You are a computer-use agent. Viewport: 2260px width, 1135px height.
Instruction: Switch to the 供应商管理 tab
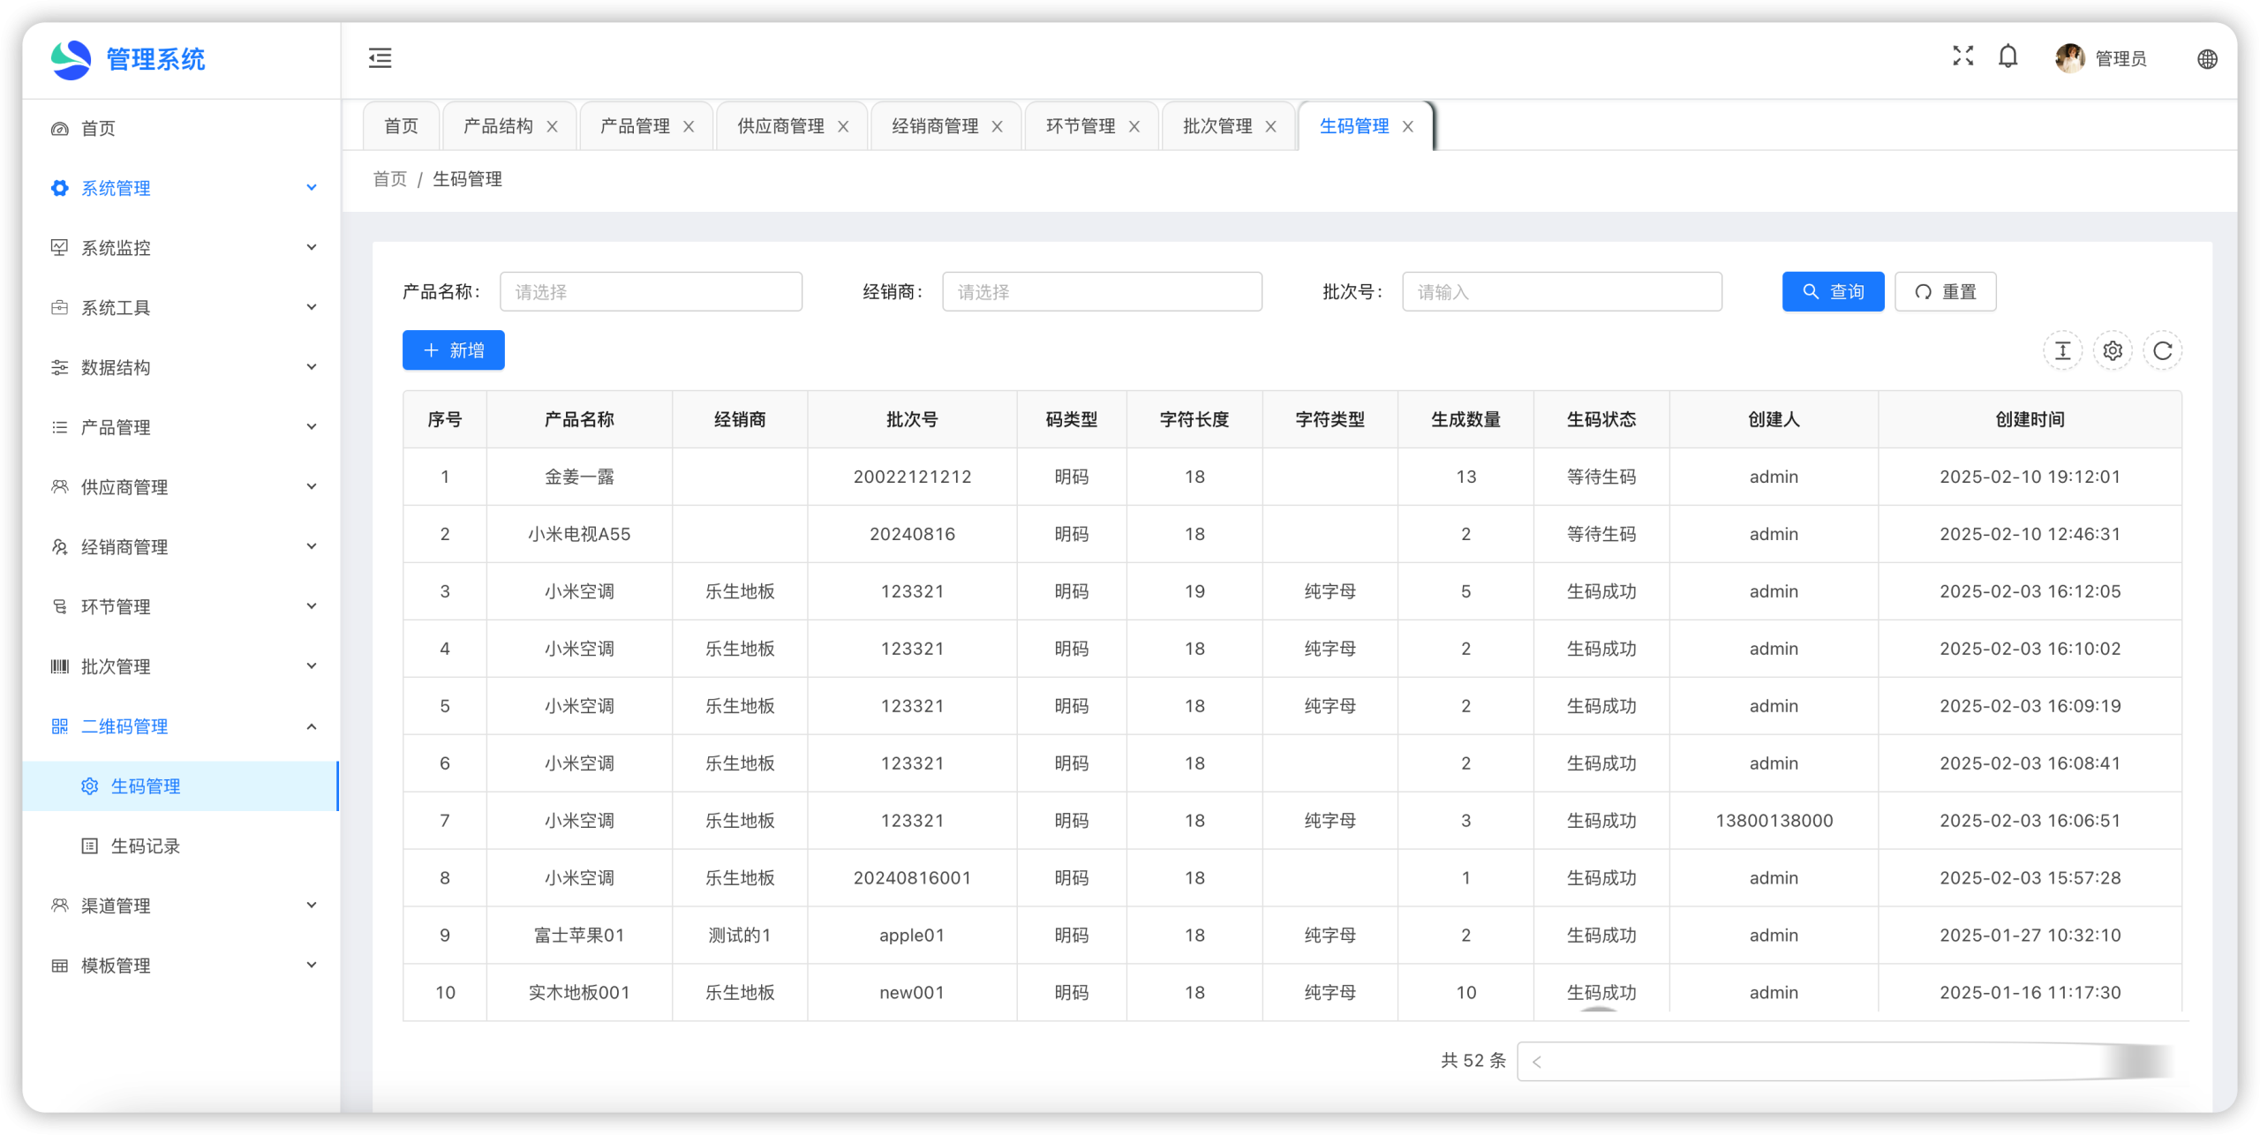780,127
